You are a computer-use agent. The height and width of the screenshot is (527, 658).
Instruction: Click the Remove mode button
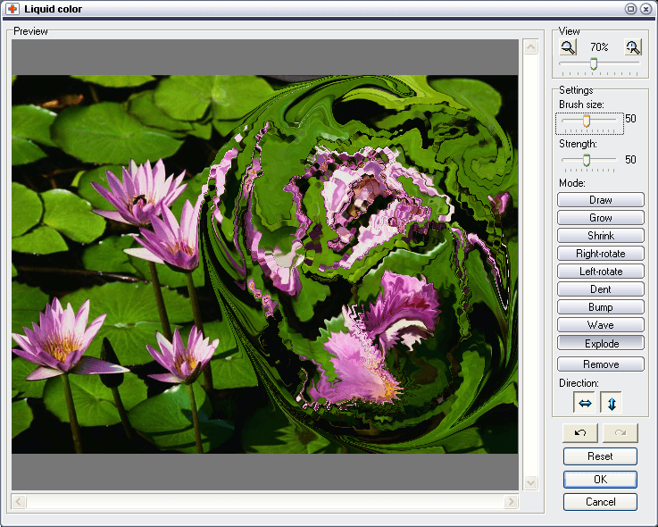(601, 364)
